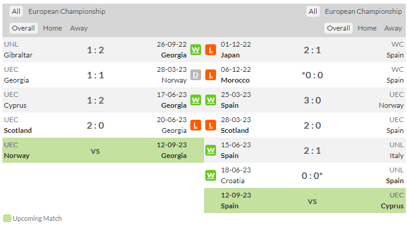Click the Upcoming Match legend swatch
The image size is (407, 249).
pos(7,218)
